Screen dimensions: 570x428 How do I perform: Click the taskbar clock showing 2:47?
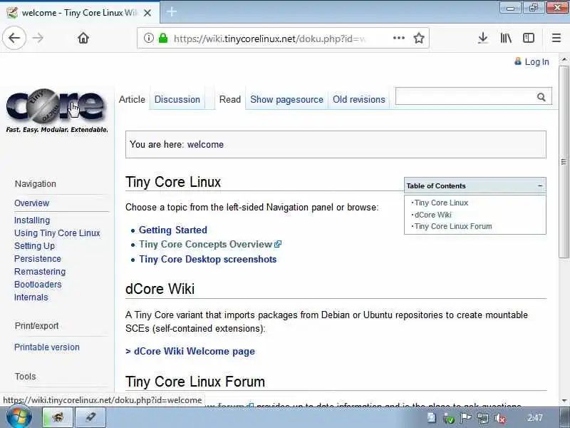click(x=535, y=418)
